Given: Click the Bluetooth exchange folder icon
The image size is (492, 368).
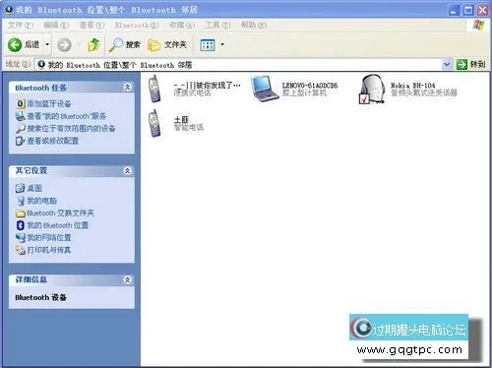Looking at the screenshot, I should 21,214.
